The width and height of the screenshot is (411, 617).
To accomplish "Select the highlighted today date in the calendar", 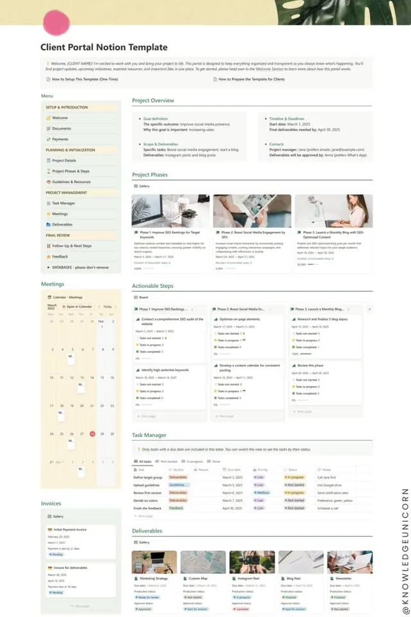I will click(x=92, y=434).
